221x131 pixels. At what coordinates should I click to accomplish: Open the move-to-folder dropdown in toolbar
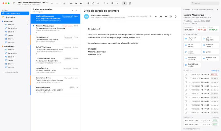[106, 3]
